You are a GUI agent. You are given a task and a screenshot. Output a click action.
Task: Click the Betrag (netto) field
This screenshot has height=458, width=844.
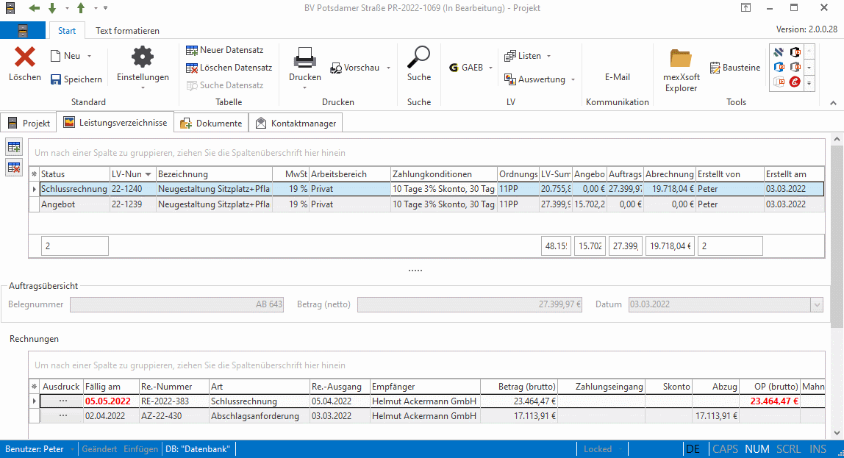tap(469, 304)
